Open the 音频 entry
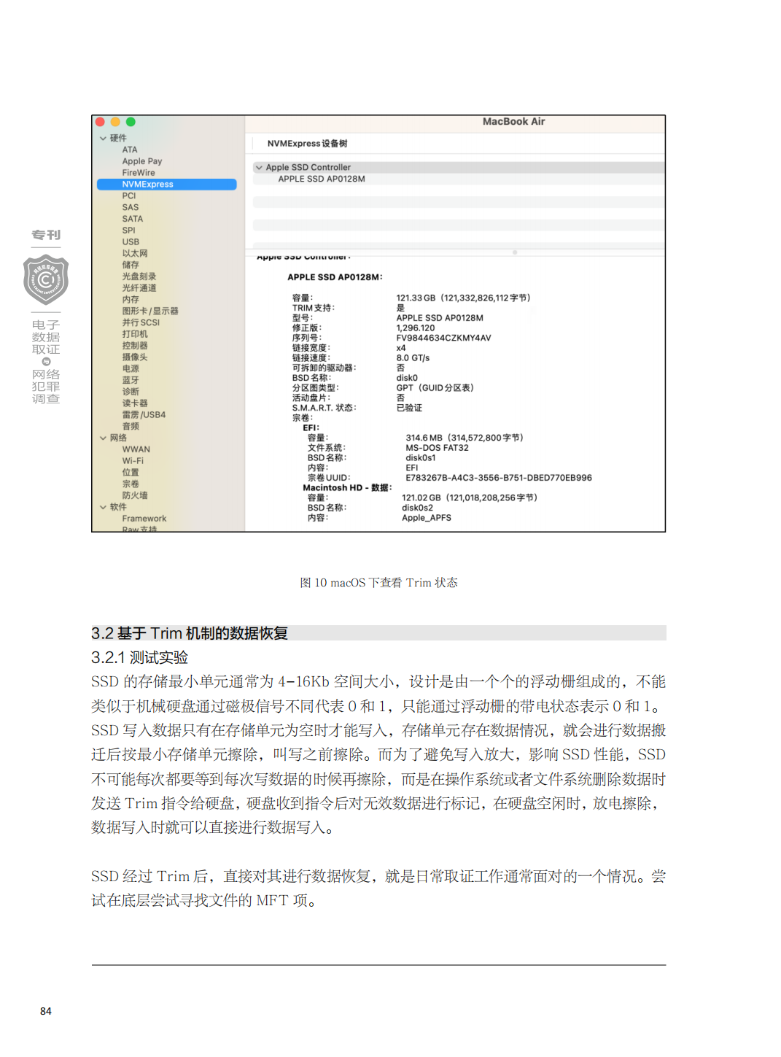The width and height of the screenshot is (781, 1057). (x=131, y=426)
